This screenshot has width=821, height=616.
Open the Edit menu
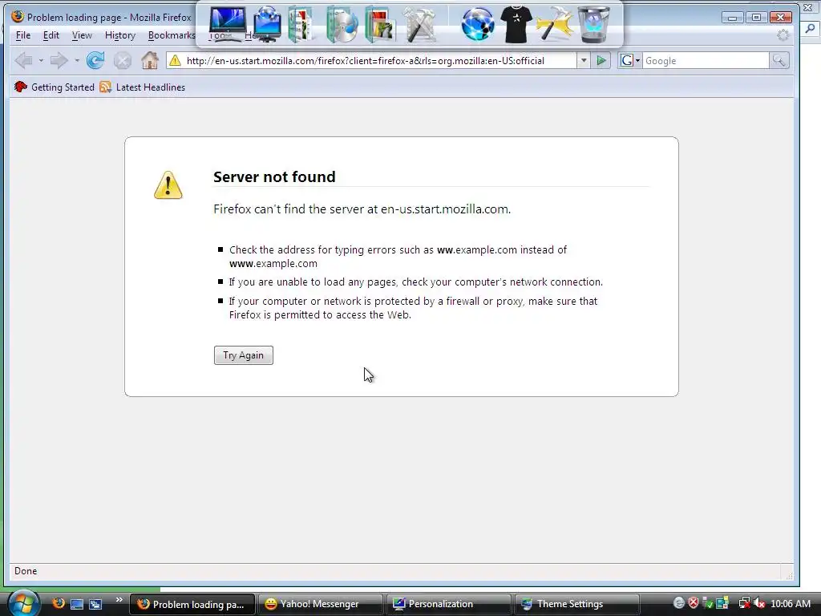point(51,35)
